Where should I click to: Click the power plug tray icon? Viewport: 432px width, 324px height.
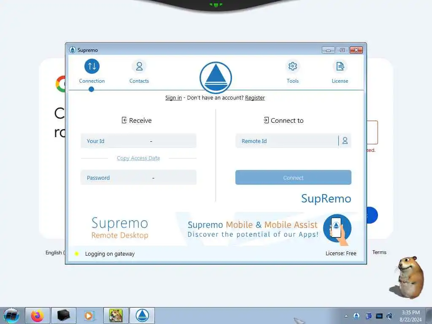pos(389,316)
